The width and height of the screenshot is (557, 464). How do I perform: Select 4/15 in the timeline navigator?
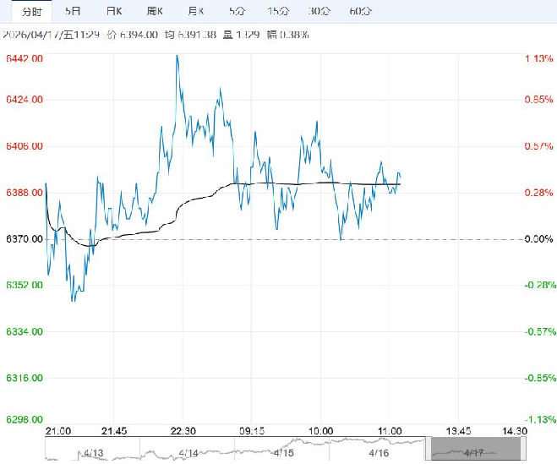tap(285, 450)
